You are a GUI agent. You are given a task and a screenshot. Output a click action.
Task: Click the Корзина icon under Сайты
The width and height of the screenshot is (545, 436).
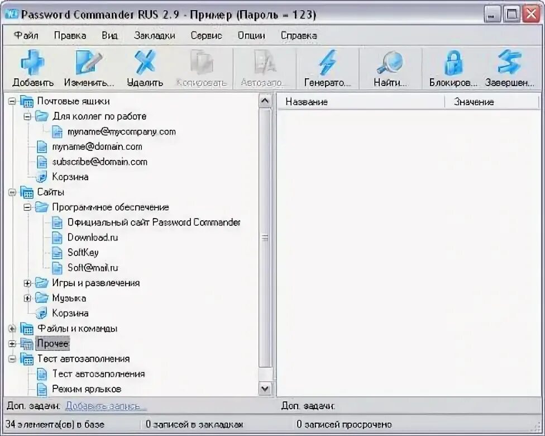pos(42,313)
